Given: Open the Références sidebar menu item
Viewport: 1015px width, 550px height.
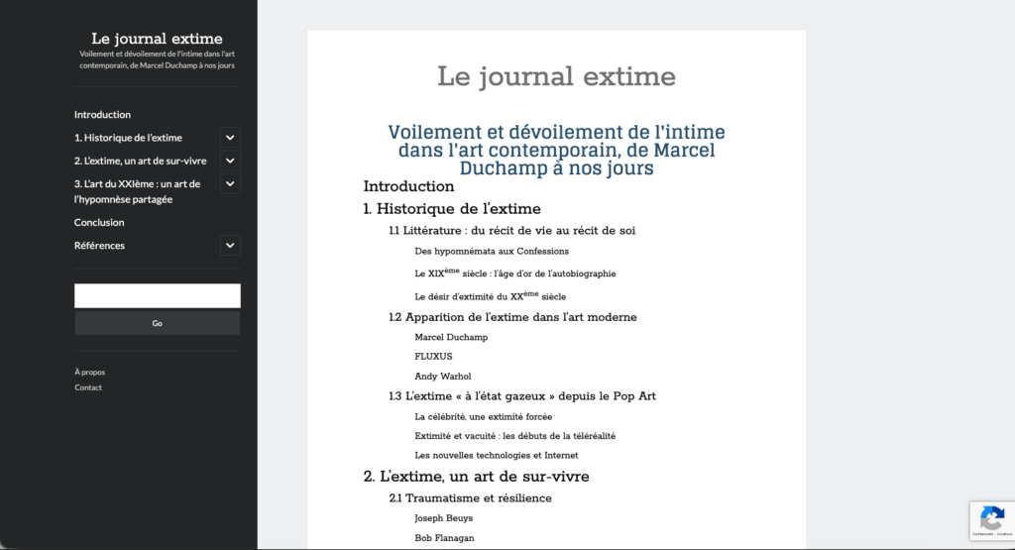Looking at the screenshot, I should (99, 246).
